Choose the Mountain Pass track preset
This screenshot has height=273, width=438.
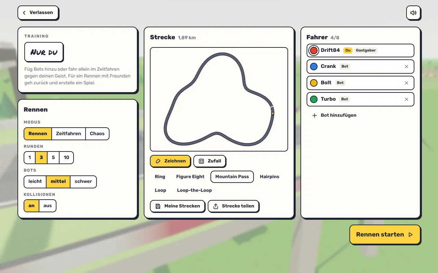(232, 177)
